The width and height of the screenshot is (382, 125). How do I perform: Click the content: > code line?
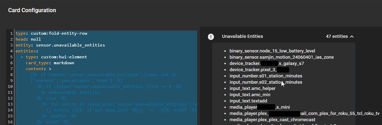click(x=38, y=69)
